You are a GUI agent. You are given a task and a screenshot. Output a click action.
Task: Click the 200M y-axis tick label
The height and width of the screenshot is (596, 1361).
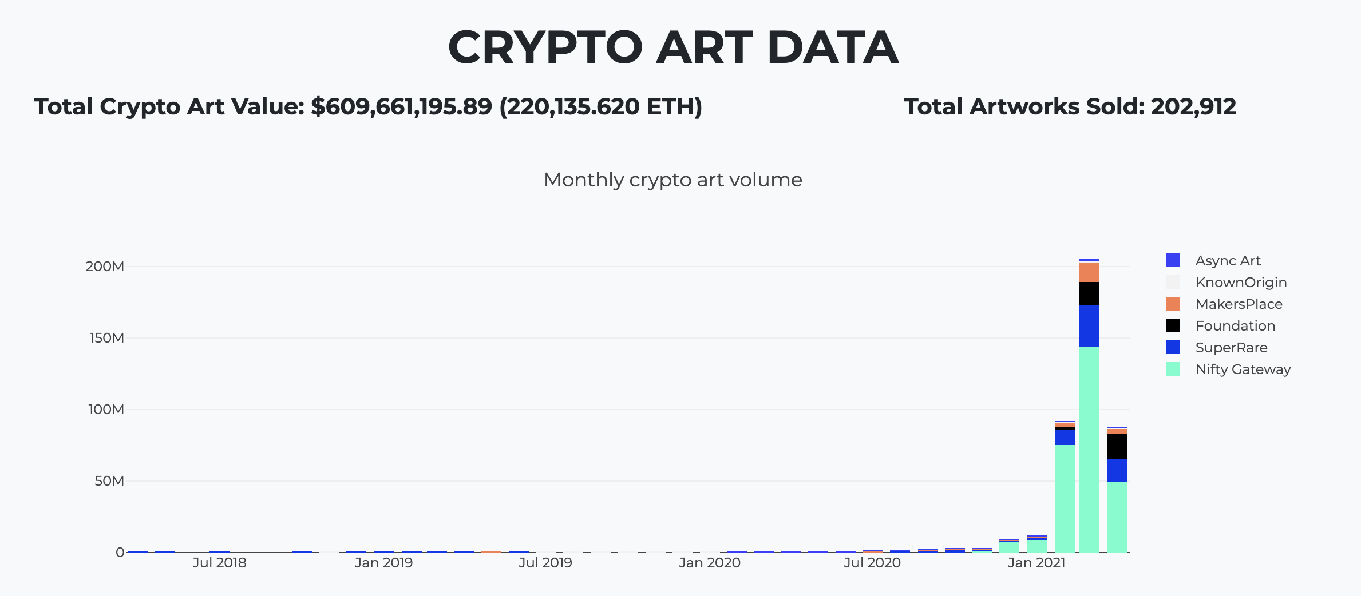105,267
